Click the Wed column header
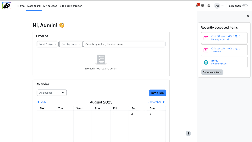The height and width of the screenshot is (142, 252). coord(79,108)
